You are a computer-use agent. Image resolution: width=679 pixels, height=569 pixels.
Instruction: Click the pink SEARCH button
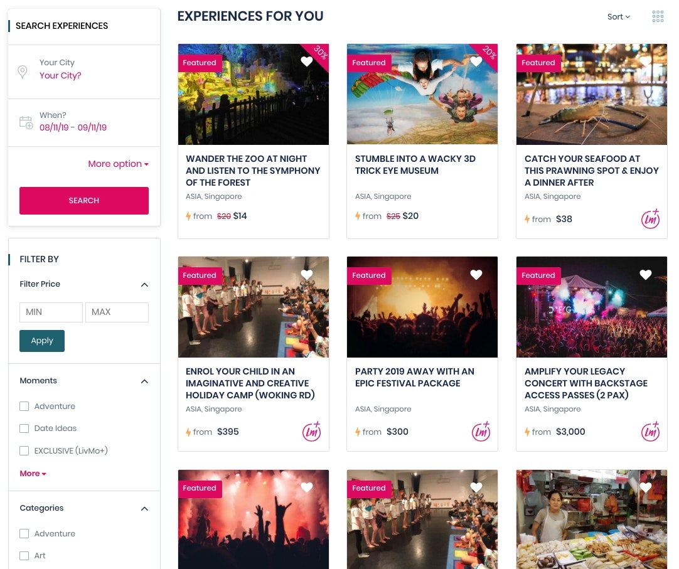click(84, 201)
